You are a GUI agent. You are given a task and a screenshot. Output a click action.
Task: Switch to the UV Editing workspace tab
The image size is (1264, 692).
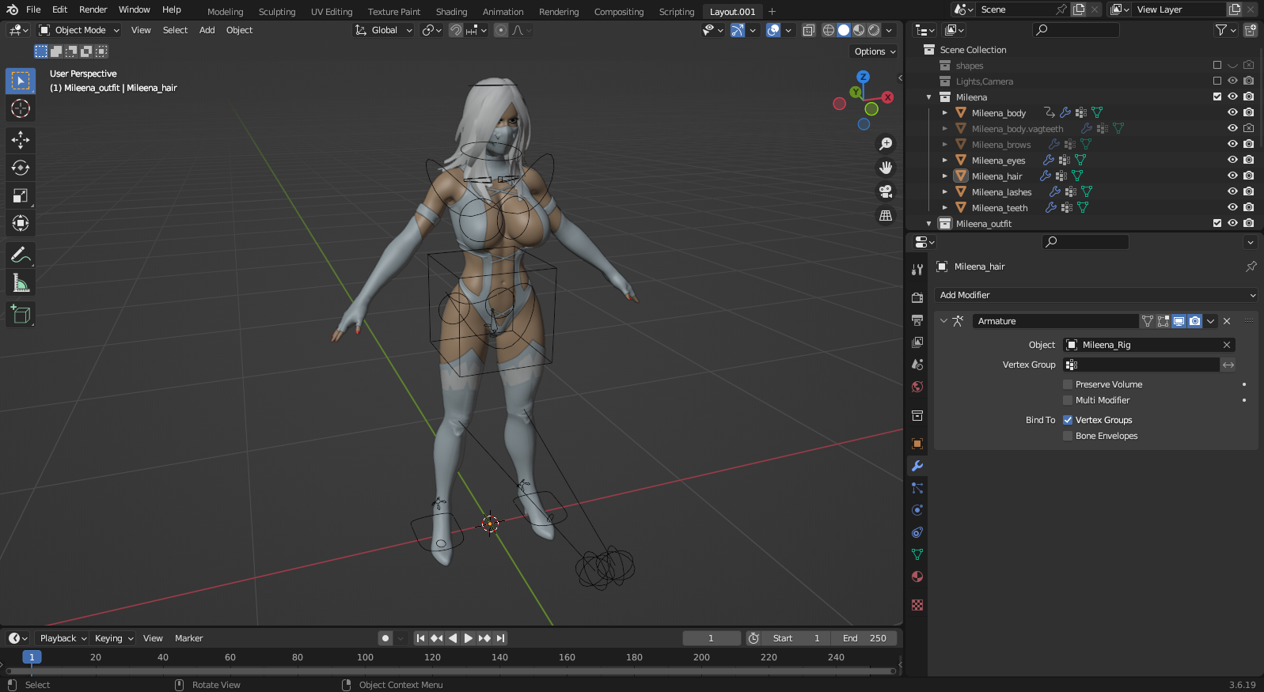(x=331, y=12)
